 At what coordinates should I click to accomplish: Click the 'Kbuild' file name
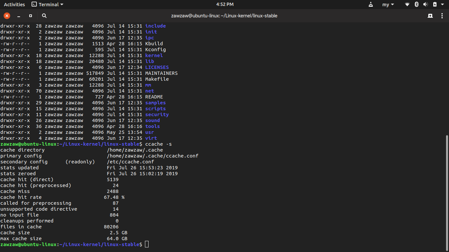click(x=154, y=44)
